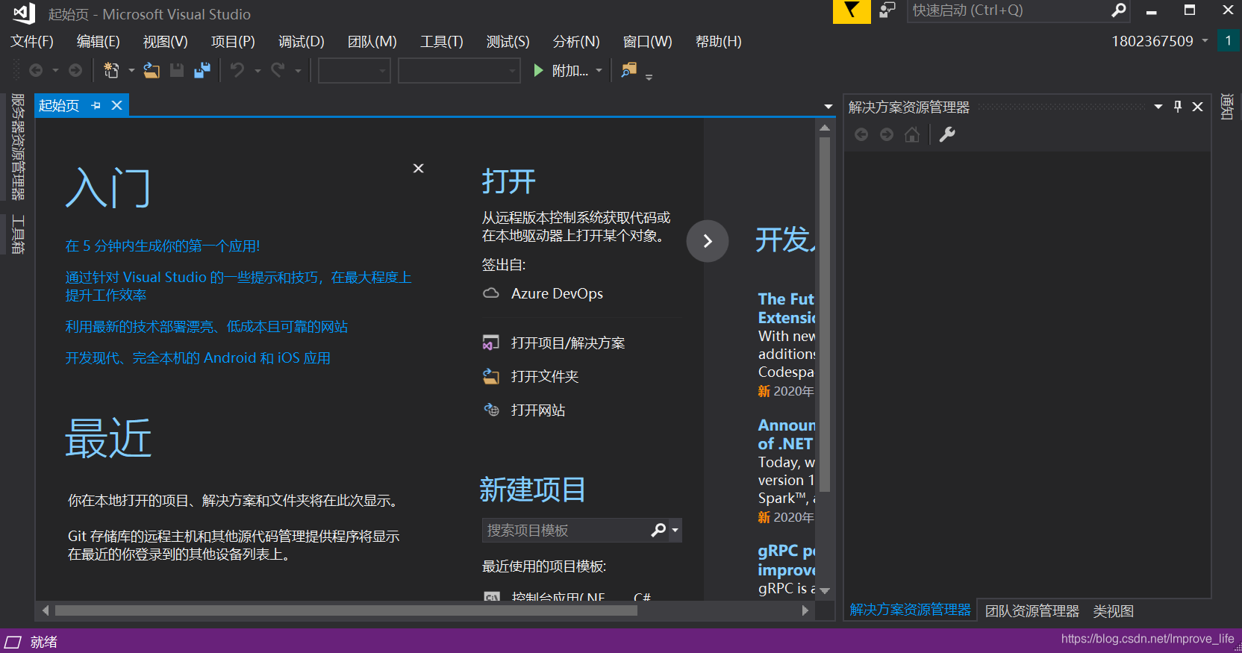Close the Get Started section with the X
1242x653 pixels.
(x=419, y=169)
